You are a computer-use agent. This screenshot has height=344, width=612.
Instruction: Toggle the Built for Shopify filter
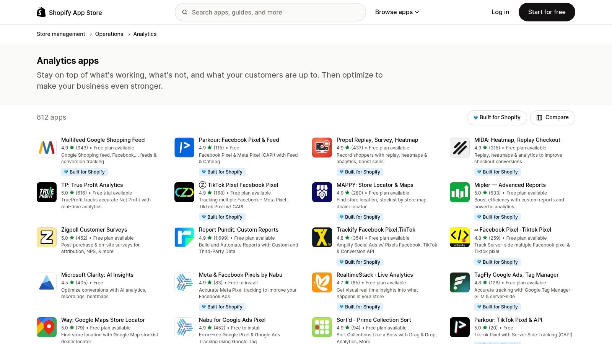(x=496, y=117)
